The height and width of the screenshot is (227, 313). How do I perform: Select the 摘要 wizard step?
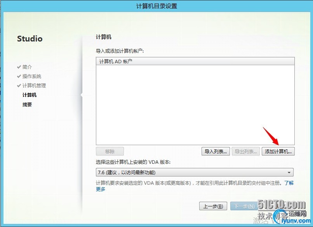27,104
